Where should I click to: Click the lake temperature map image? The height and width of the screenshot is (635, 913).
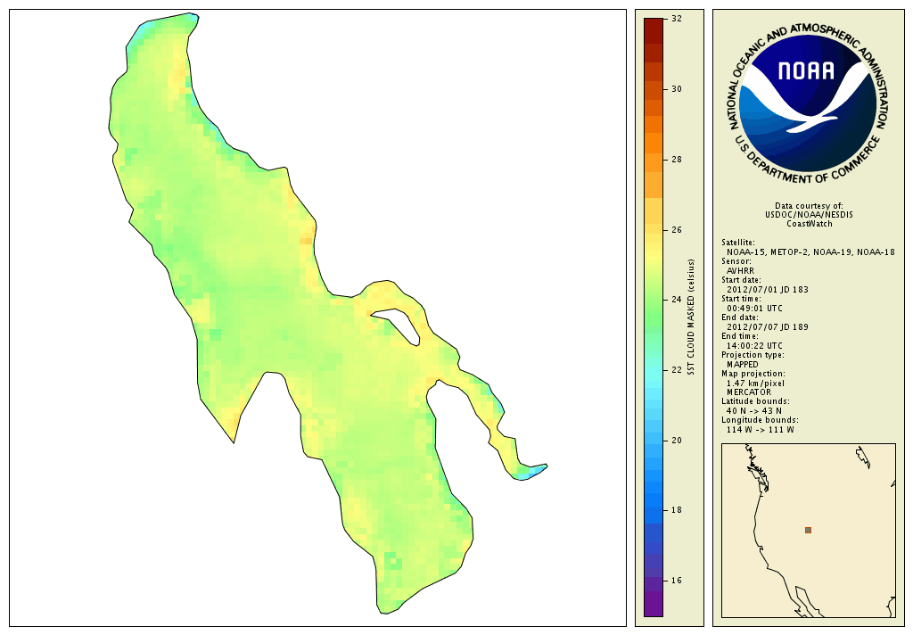click(318, 318)
